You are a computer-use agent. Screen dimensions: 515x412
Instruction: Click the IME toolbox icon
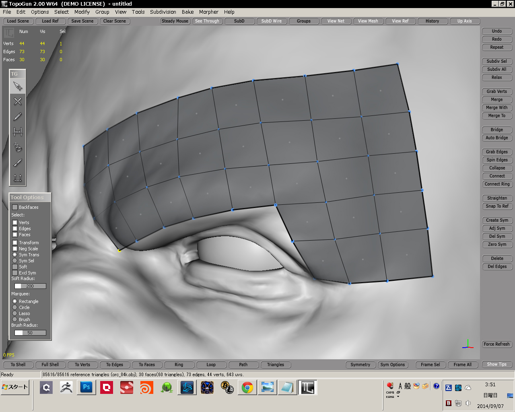[425, 386]
